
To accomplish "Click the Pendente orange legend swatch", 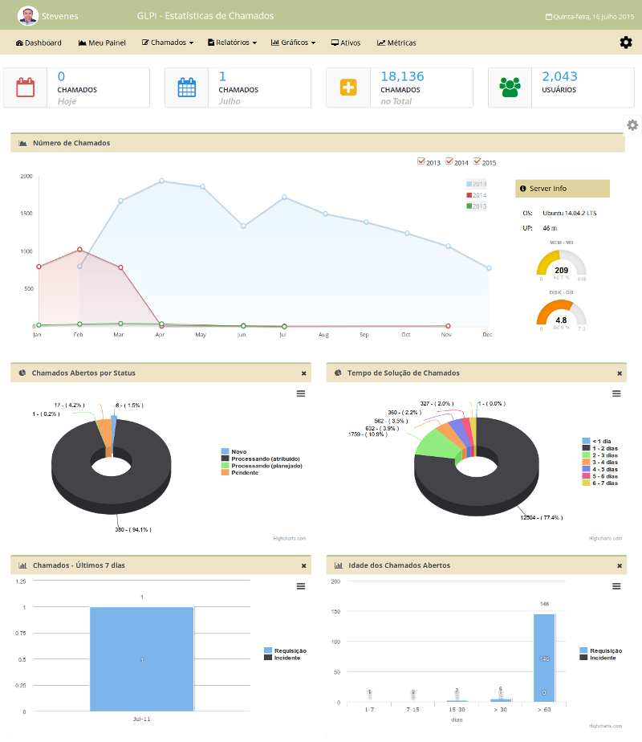I will 226,473.
